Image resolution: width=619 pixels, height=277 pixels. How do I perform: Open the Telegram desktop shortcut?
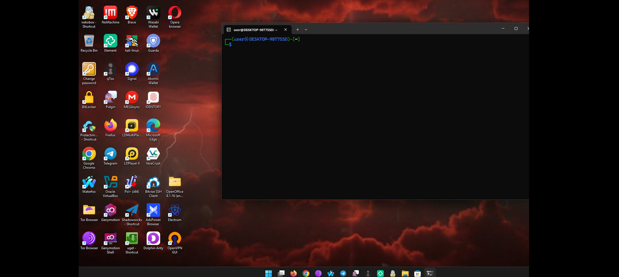(x=110, y=156)
